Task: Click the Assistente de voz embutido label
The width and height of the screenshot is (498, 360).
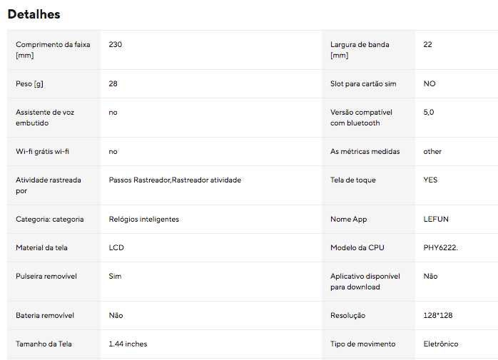Action: click(45, 118)
